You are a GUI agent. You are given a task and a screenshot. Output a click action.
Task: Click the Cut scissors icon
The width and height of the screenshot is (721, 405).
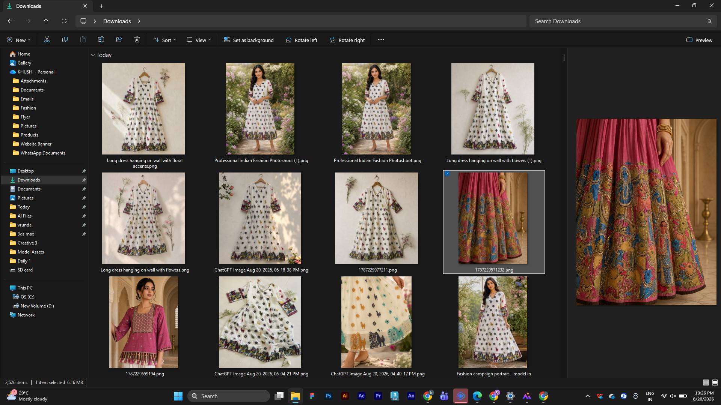47,40
